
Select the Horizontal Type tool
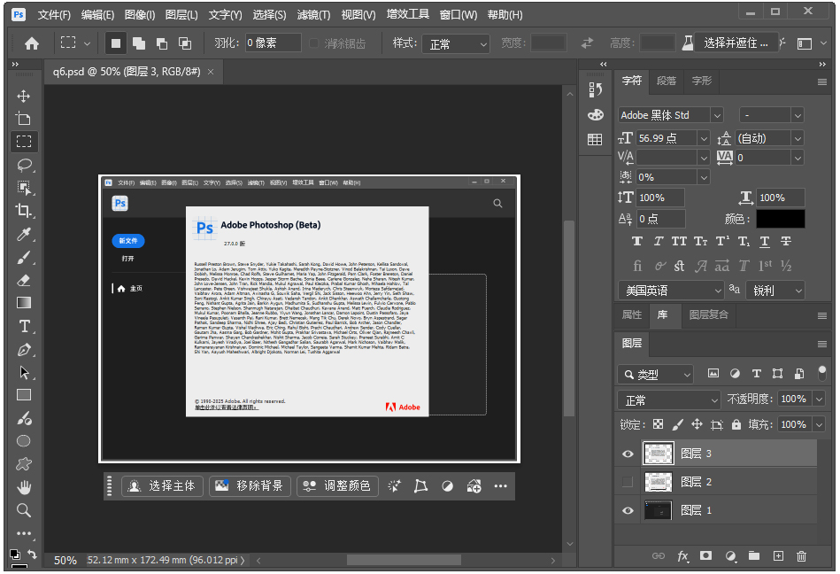click(x=24, y=326)
